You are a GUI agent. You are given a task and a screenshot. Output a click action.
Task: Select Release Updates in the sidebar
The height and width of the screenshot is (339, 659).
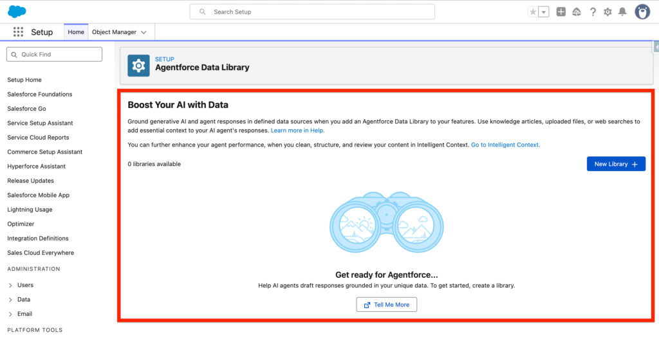(30, 181)
